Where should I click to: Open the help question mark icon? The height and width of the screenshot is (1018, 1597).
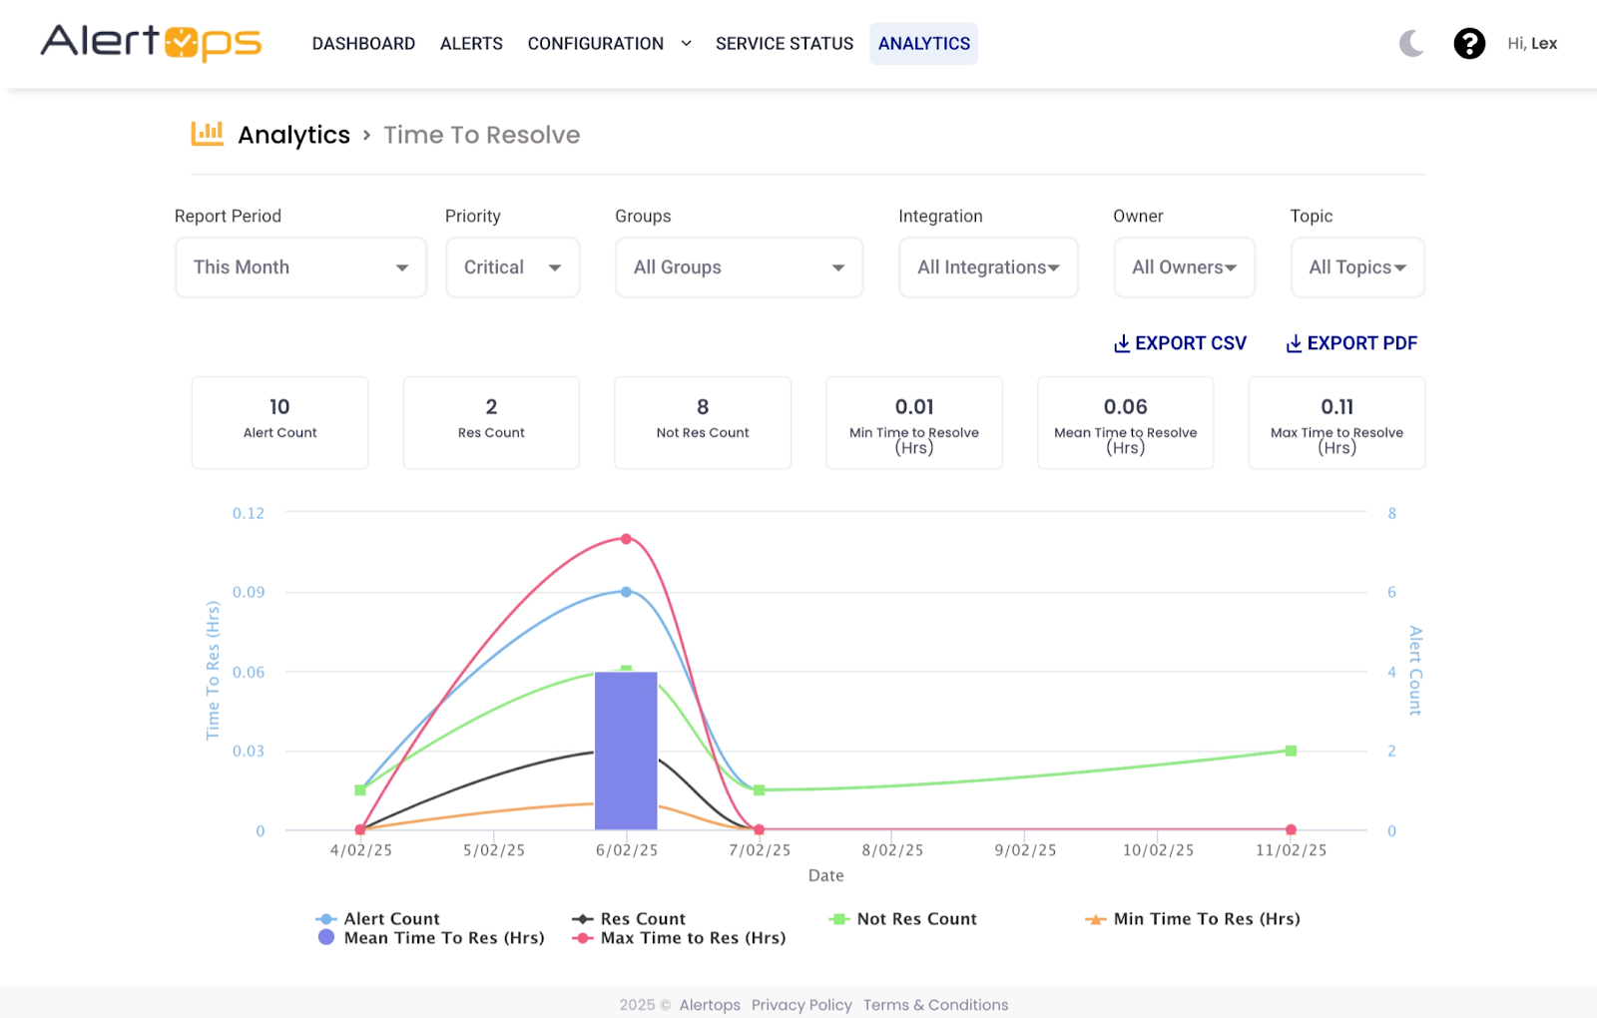pos(1468,43)
